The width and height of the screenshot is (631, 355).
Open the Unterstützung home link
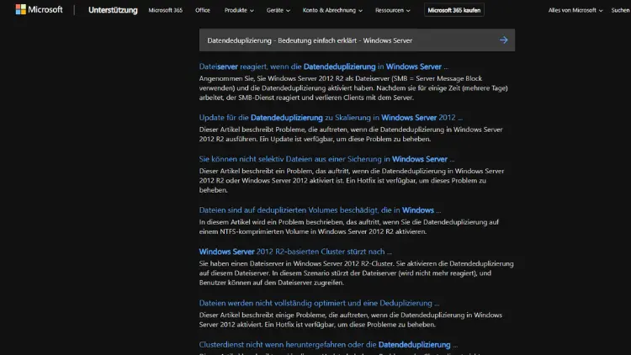pyautogui.click(x=113, y=10)
